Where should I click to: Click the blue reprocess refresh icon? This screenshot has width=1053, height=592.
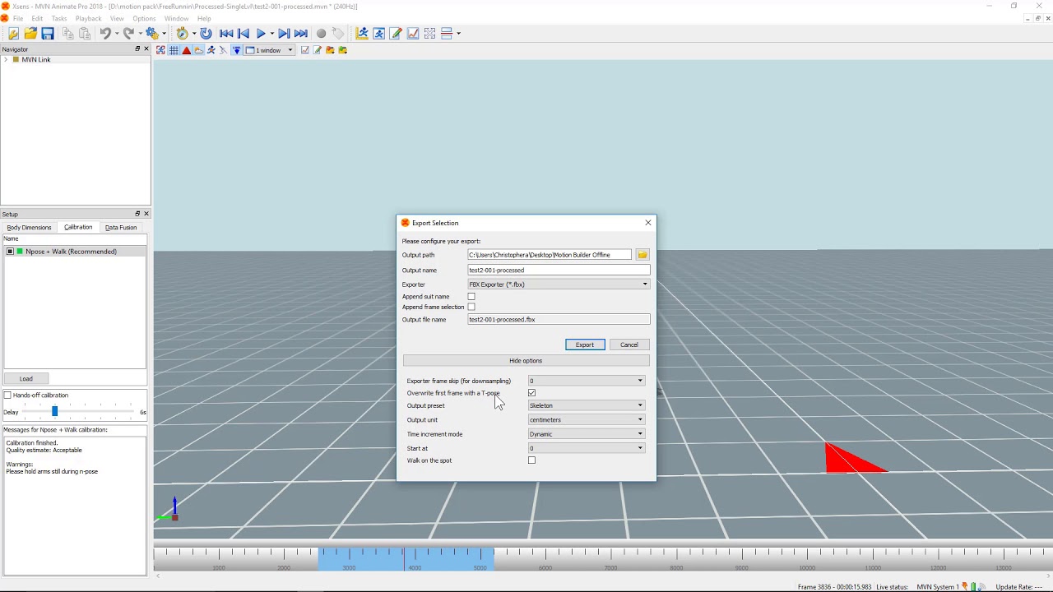tap(206, 34)
